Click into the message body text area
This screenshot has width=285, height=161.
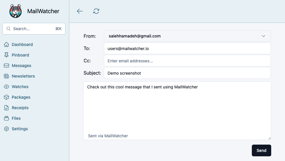point(177,111)
